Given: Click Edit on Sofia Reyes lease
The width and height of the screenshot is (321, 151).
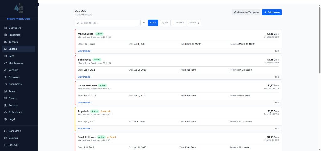Looking at the screenshot, I should click(x=277, y=77).
